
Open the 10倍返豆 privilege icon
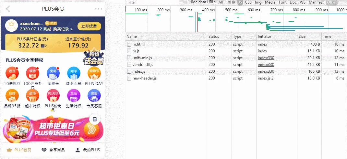click(x=12, y=73)
